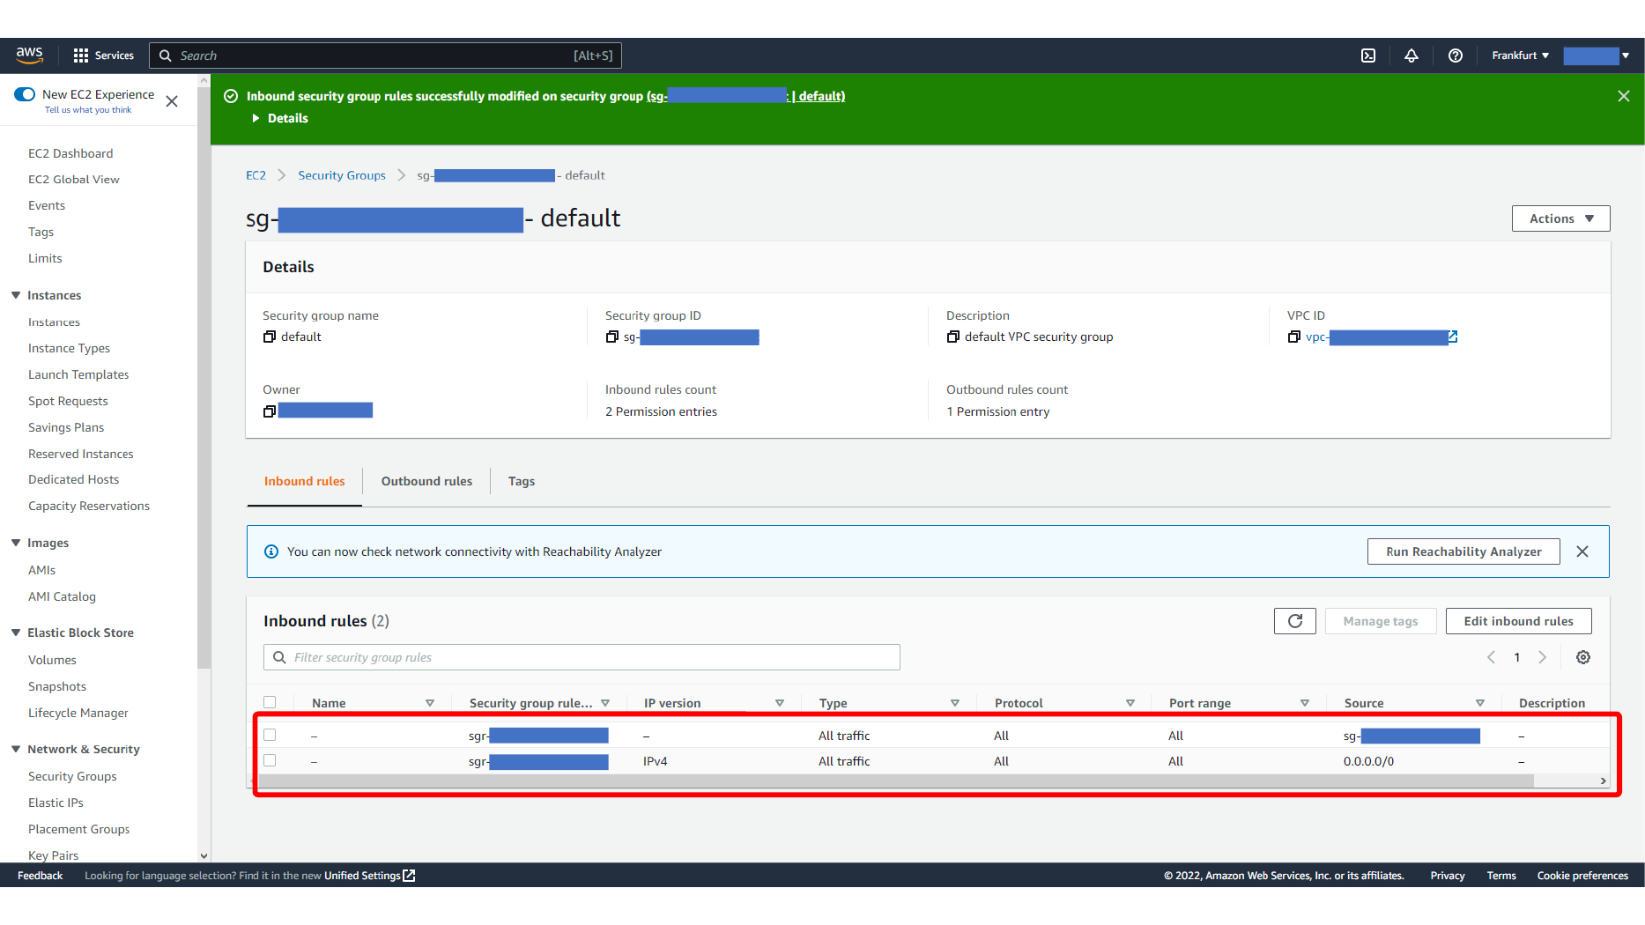The height and width of the screenshot is (925, 1645).
Task: Open Elastic IPs in sidebar
Action: (56, 803)
